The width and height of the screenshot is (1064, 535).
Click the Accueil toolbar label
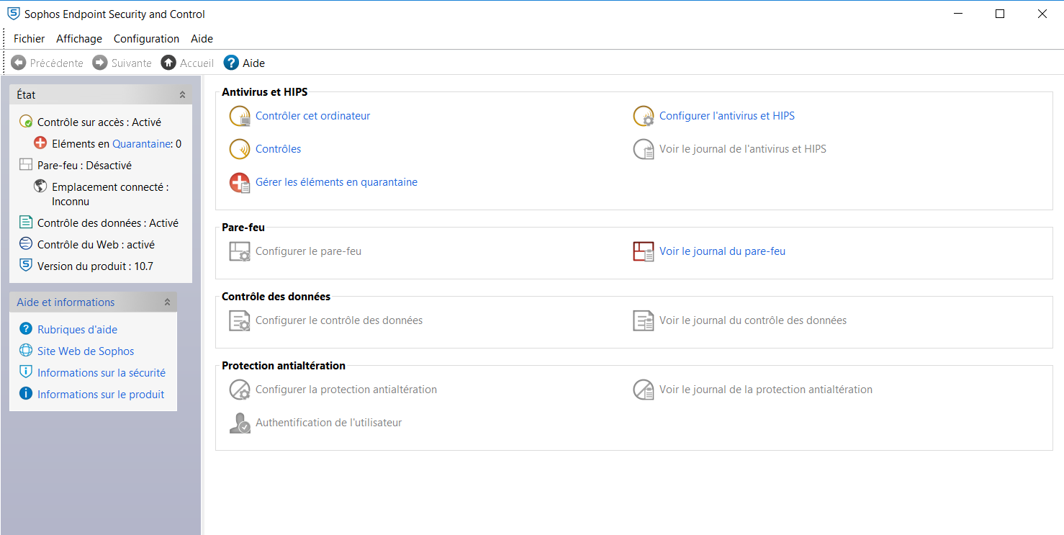pos(197,63)
